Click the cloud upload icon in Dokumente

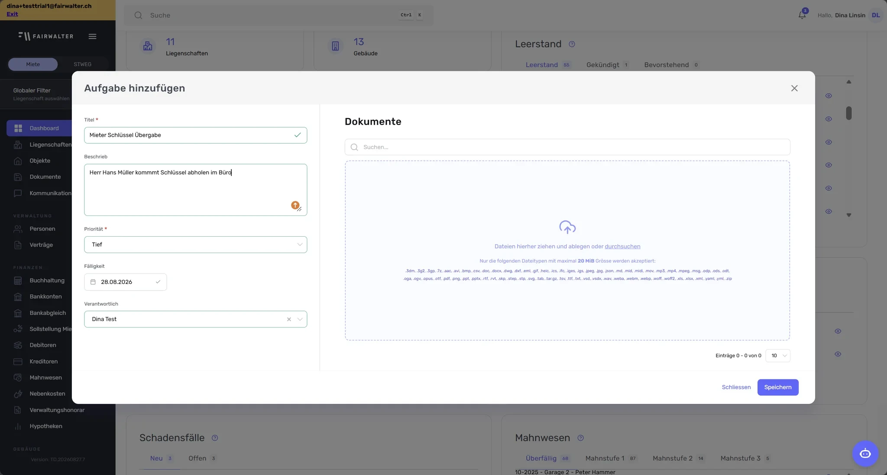coord(567,227)
